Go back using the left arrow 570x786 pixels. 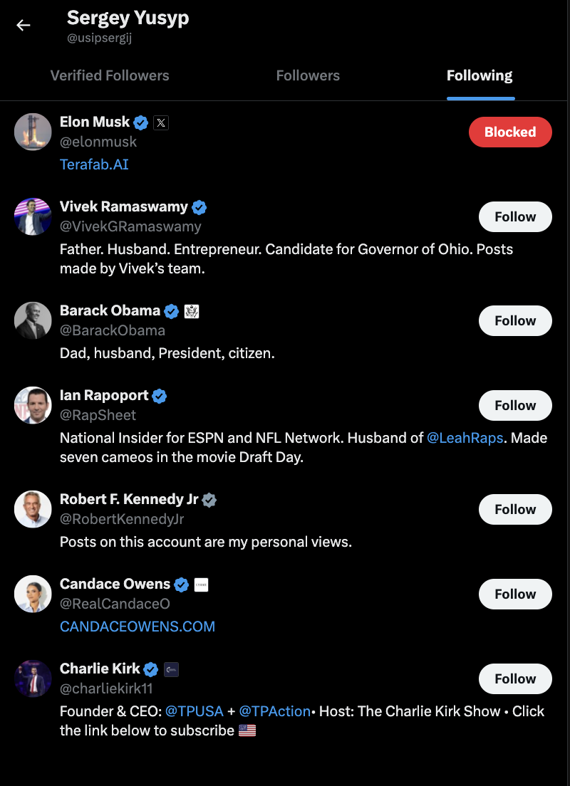tap(23, 25)
